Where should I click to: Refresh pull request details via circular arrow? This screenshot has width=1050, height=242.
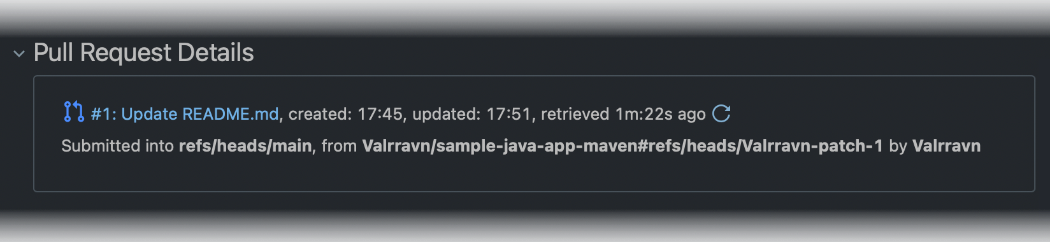(721, 113)
